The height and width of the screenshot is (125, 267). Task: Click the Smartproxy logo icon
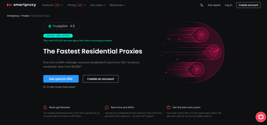pyautogui.click(x=9, y=5)
